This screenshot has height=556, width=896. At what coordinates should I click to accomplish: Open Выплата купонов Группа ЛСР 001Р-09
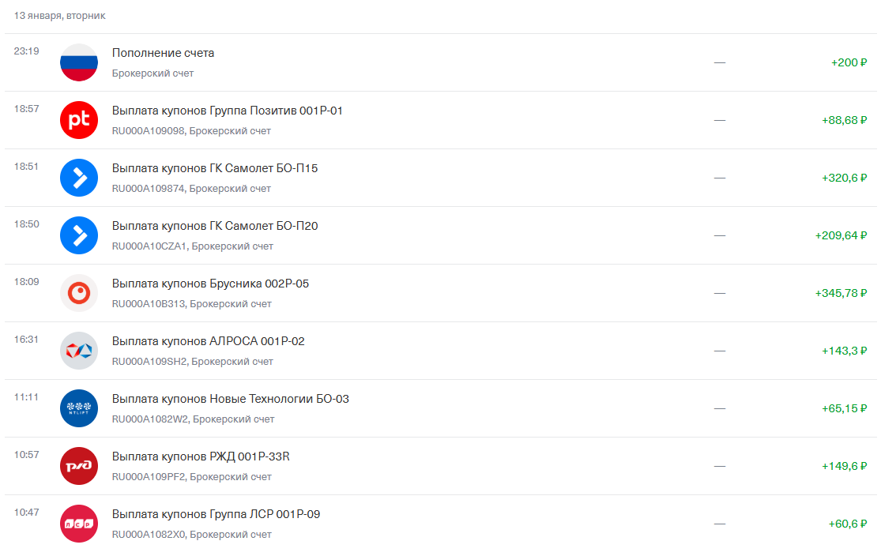(x=441, y=524)
